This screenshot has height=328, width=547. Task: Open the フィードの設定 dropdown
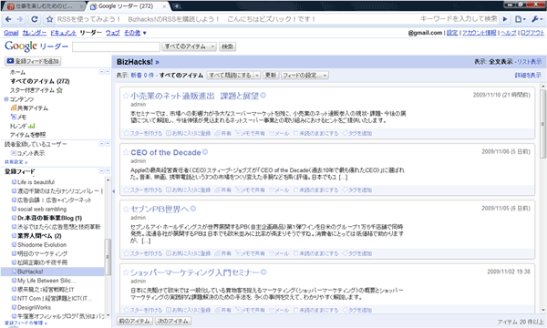(304, 76)
